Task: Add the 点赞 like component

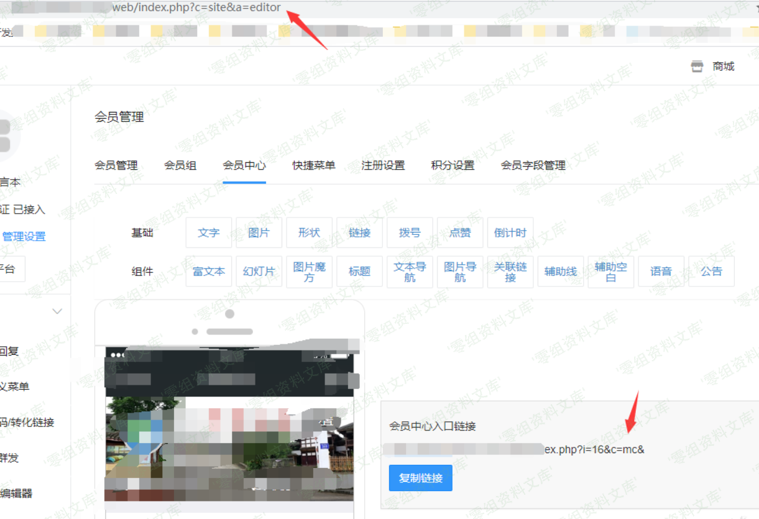Action: tap(460, 232)
